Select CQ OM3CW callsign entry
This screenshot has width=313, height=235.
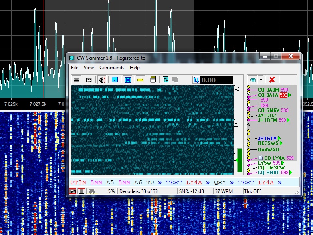(x=271, y=168)
